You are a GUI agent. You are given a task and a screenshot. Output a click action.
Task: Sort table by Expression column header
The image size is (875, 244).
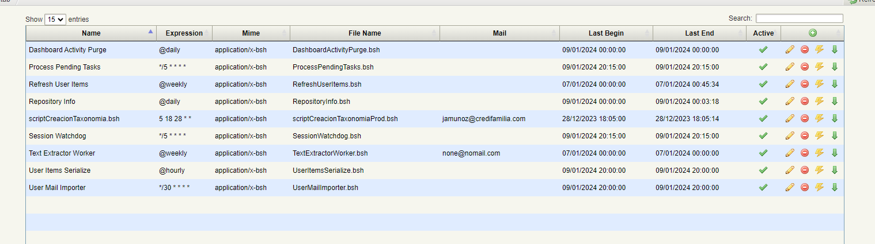tap(184, 33)
